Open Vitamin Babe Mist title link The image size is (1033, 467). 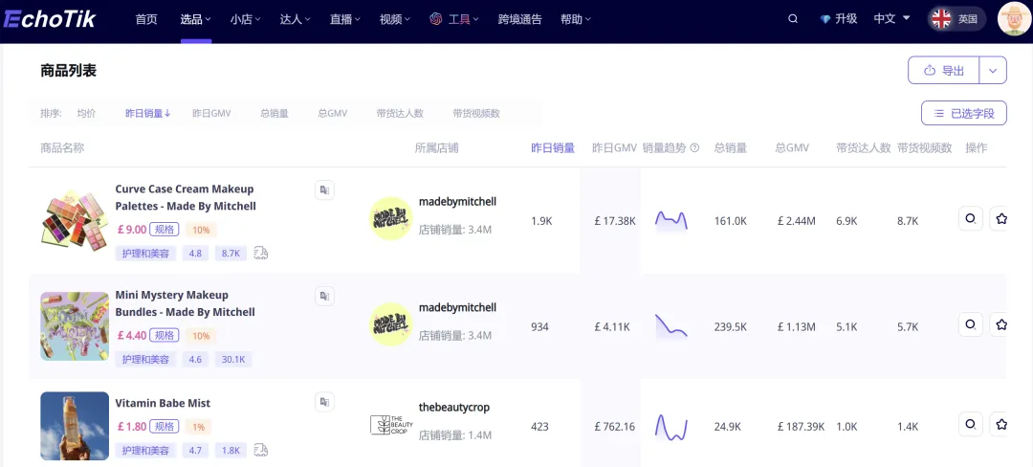coord(163,403)
